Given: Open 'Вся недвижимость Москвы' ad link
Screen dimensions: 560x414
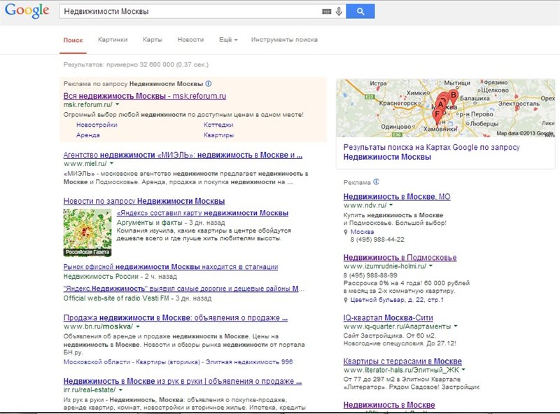Looking at the screenshot, I should pos(145,96).
